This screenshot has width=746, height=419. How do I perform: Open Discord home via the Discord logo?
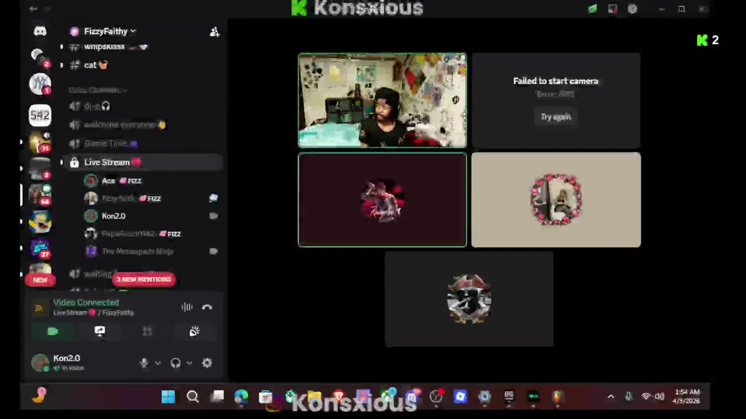tap(40, 31)
